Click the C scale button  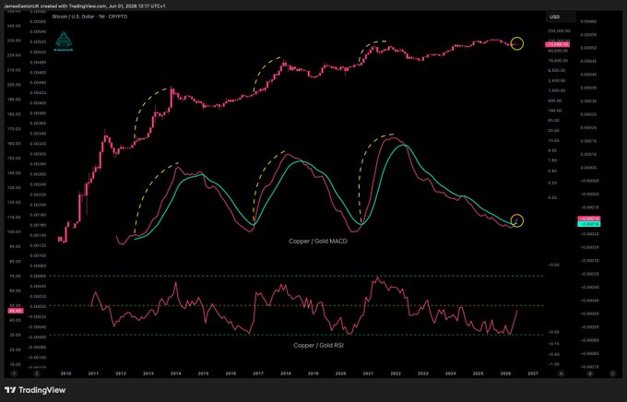pos(612,373)
